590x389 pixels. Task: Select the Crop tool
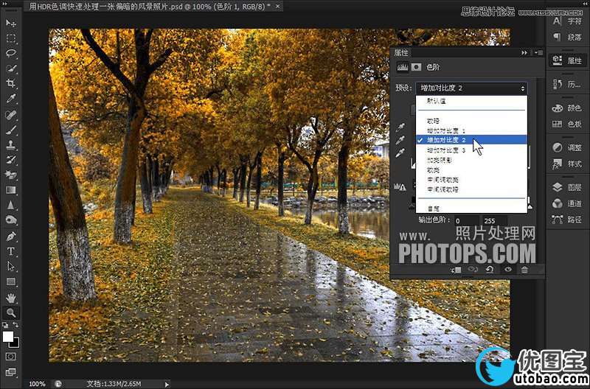click(x=11, y=83)
